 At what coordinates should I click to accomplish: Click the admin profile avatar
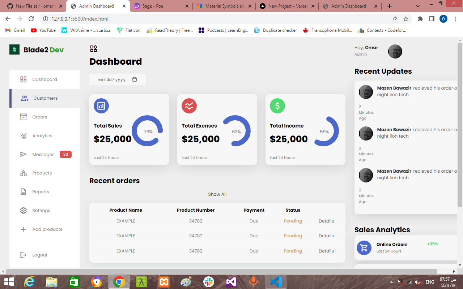pos(395,51)
